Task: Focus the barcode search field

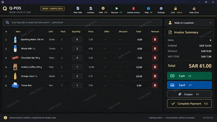Action: (82, 23)
